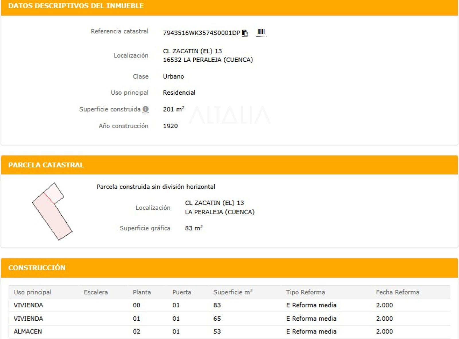Image resolution: width=459 pixels, height=339 pixels.
Task: Click the Superficie gráfica value 83 m²
Action: (194, 228)
